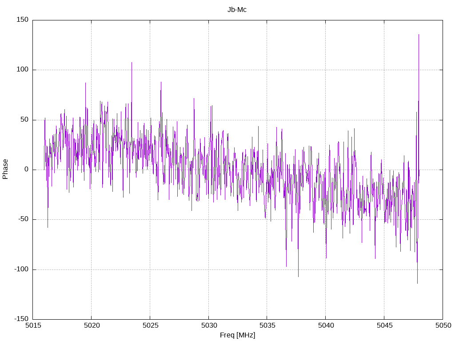Click the -100 y-axis tick label
Viewport: 455px width, 341px height.
(x=21, y=270)
